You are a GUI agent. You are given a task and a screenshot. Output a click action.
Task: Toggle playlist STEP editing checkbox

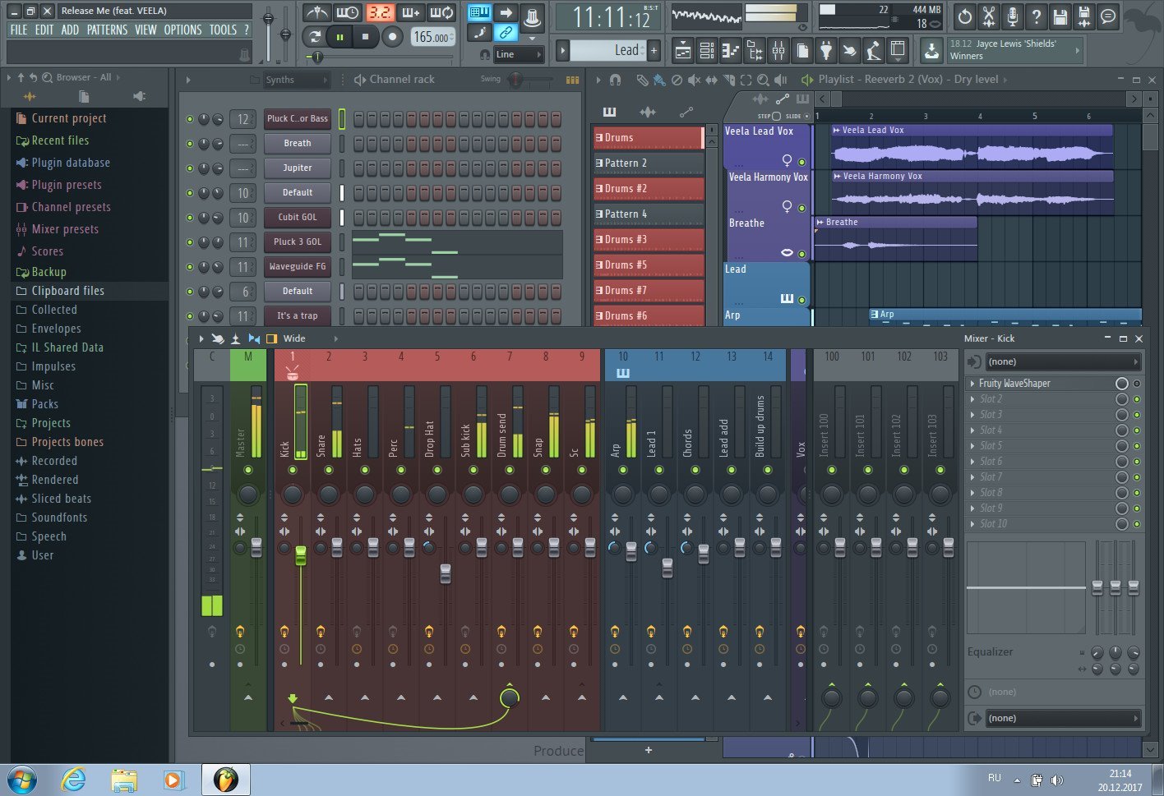776,116
